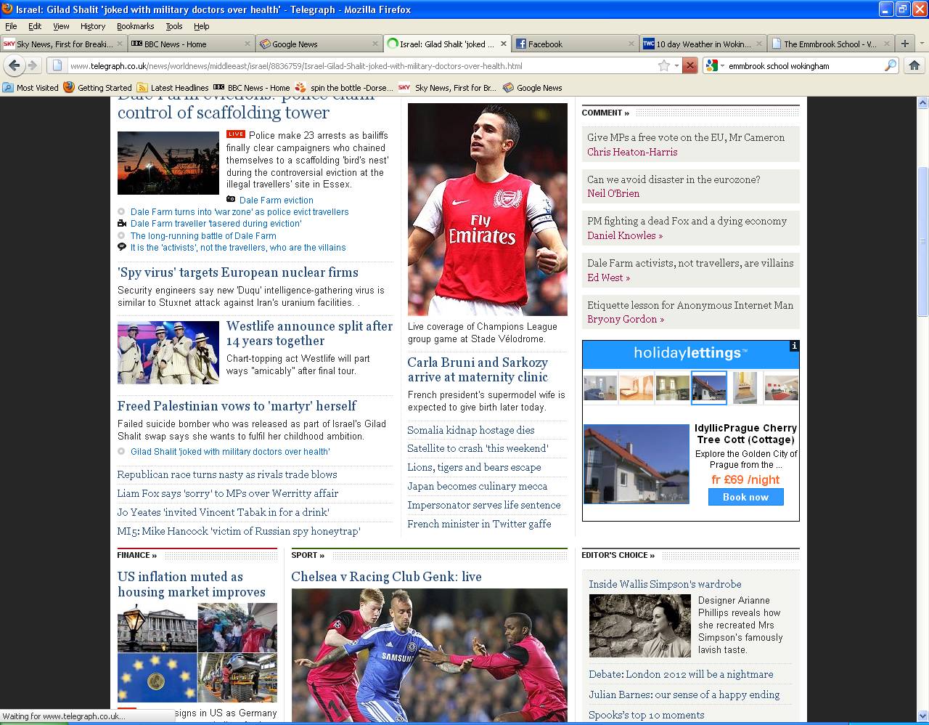The height and width of the screenshot is (725, 929).
Task: Click the Getting Started bookmark
Action: click(x=98, y=88)
